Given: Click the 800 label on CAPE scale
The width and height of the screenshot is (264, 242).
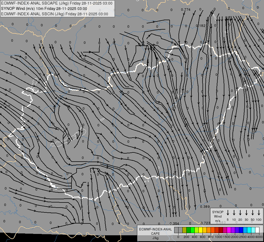Looking at the screenshot, I should pyautogui.click(x=211, y=237).
